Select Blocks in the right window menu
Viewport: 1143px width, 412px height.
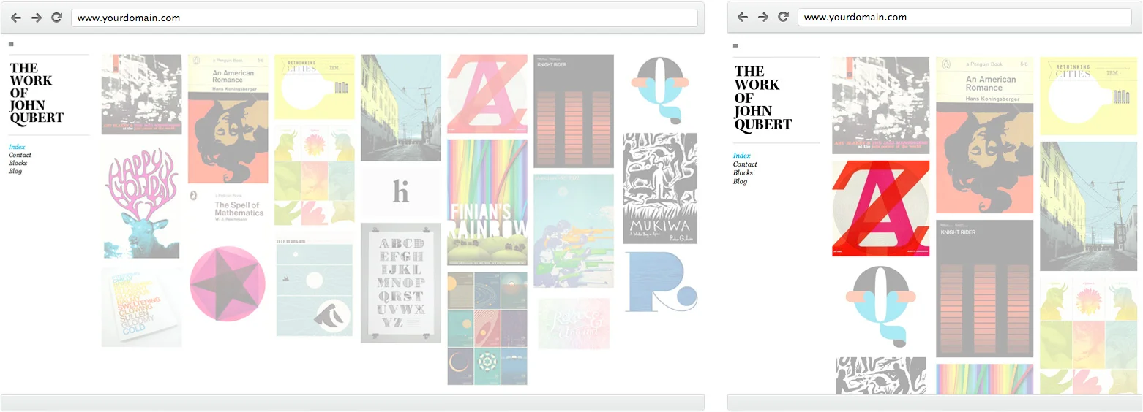tap(743, 173)
